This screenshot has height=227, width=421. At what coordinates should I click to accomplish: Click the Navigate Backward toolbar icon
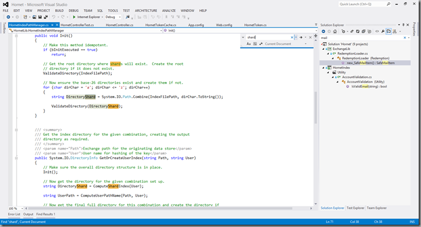[9, 17]
